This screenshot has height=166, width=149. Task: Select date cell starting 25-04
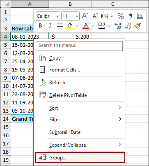[x=22, y=61]
